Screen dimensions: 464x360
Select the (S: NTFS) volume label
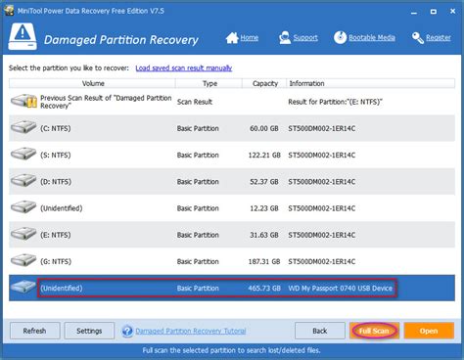[x=56, y=156]
